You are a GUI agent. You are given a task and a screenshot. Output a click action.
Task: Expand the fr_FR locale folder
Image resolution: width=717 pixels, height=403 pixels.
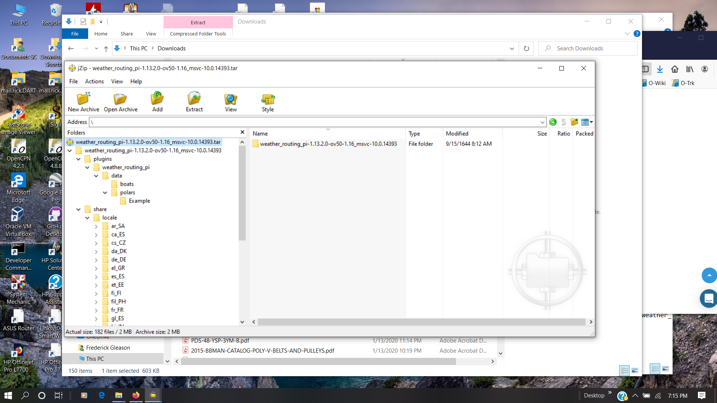pos(96,310)
